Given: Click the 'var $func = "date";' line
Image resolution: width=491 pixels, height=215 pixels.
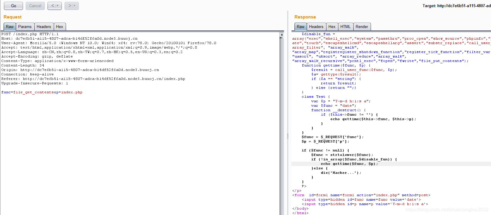Looking at the screenshot, I should point(334,106).
